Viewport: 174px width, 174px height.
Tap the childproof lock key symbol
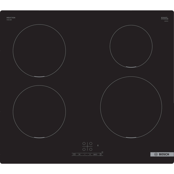coord(79,154)
